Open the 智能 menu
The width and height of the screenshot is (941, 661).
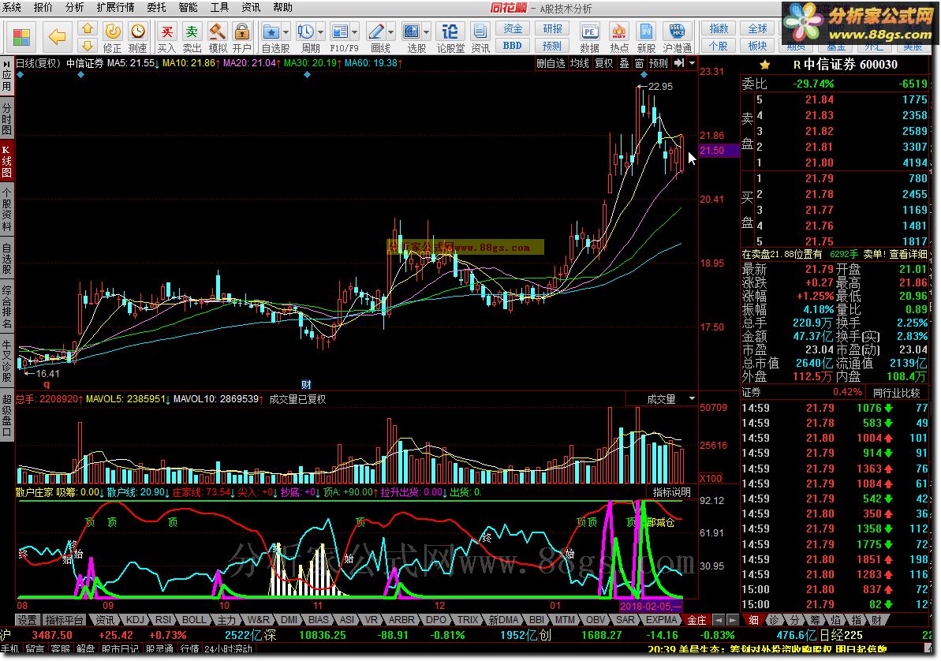click(188, 7)
